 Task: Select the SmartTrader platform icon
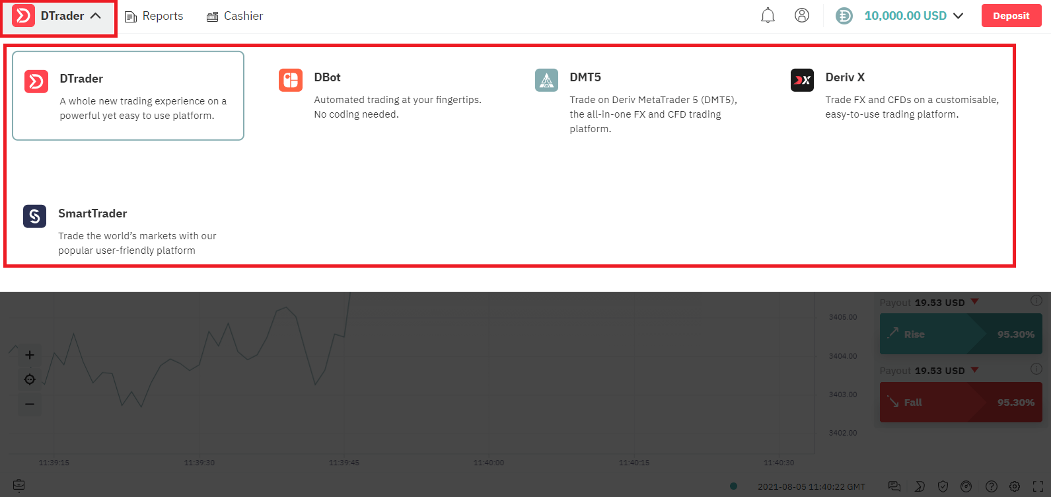pyautogui.click(x=35, y=216)
